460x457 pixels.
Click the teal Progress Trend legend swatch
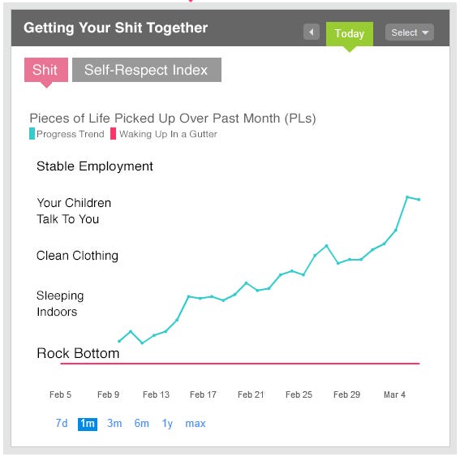[x=32, y=134]
